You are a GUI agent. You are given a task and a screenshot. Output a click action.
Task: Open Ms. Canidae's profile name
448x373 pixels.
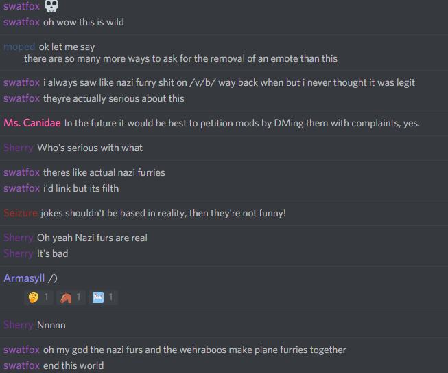click(x=32, y=123)
